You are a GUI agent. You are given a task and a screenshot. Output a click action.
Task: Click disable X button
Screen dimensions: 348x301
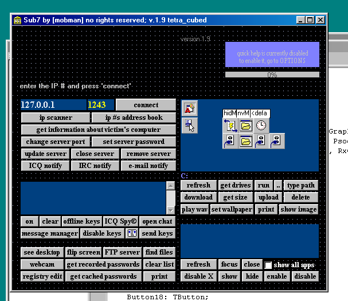point(198,276)
